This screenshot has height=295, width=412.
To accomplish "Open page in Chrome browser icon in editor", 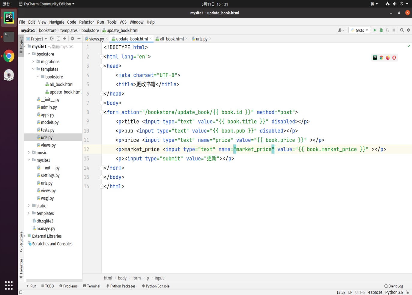I will 381,58.
